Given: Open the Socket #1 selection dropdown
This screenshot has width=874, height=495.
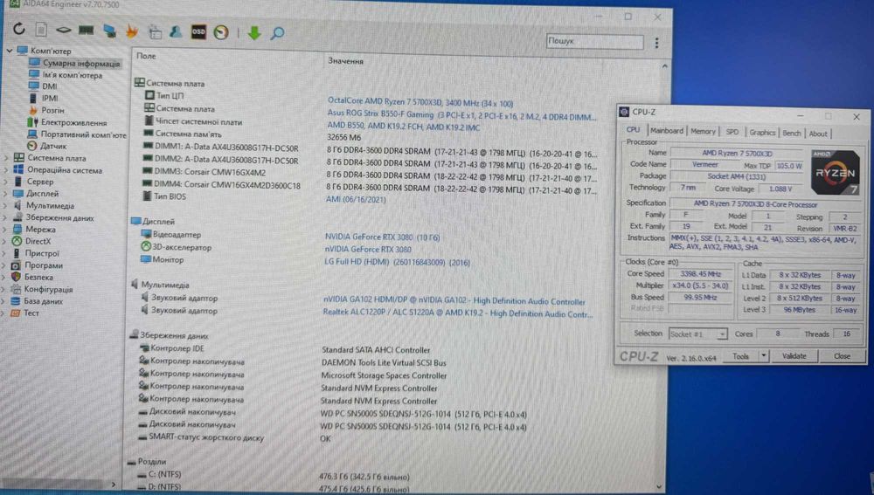Looking at the screenshot, I should click(x=697, y=334).
